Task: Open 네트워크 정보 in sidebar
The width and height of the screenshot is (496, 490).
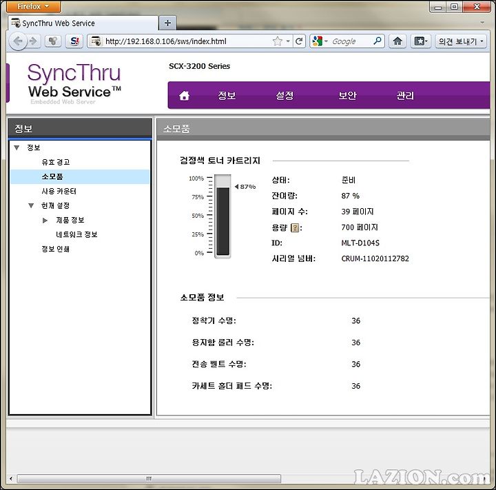Action: [76, 234]
